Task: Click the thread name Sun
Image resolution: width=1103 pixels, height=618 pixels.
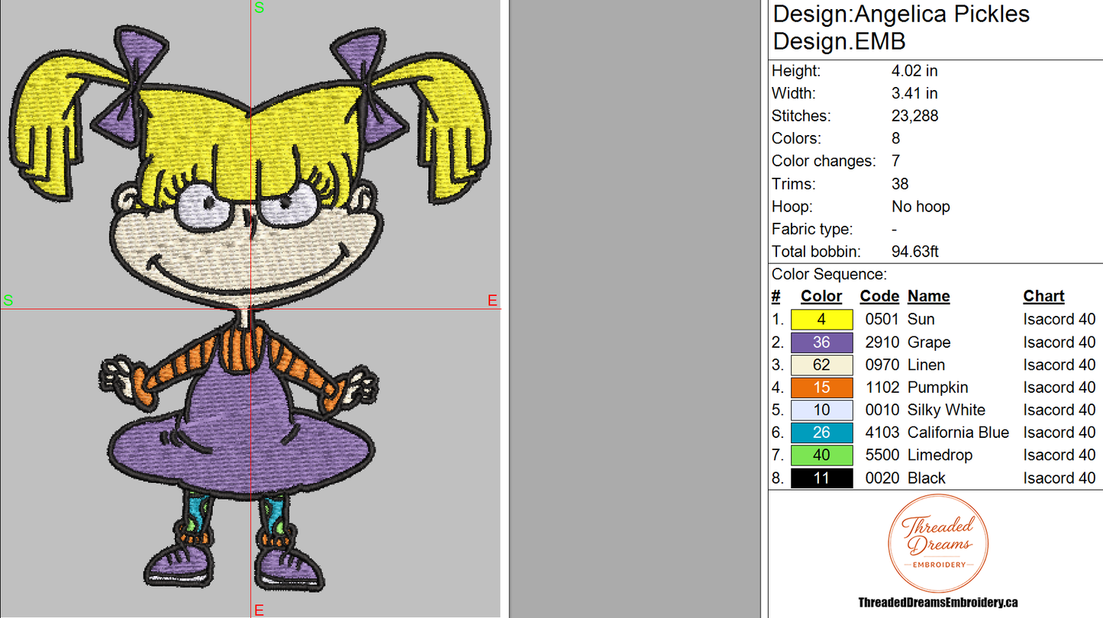Action: click(x=921, y=320)
